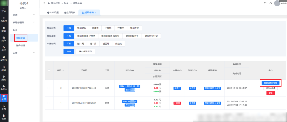Choose 提现到微信-公众号 channel filter option
Viewport: 287px width, 122px height.
[x=110, y=36]
